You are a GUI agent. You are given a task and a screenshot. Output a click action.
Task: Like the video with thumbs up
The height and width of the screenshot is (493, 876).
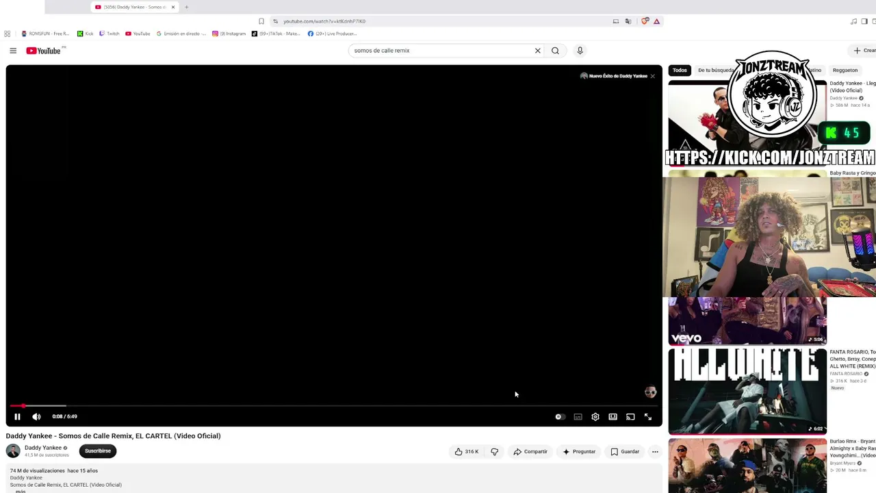click(x=467, y=452)
